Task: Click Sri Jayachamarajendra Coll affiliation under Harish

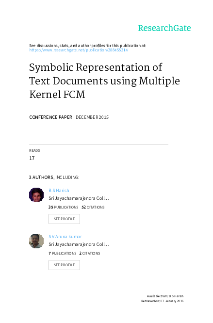Action: pos(79,198)
